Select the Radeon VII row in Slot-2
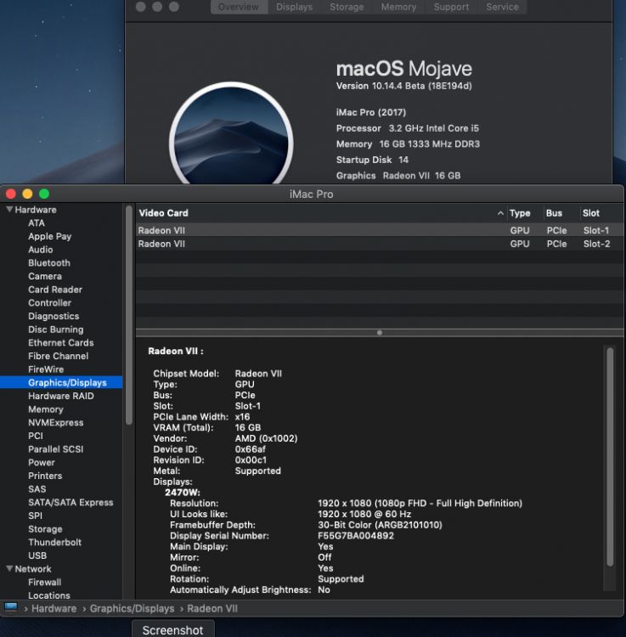Viewport: 626px width, 637px height. tap(380, 244)
